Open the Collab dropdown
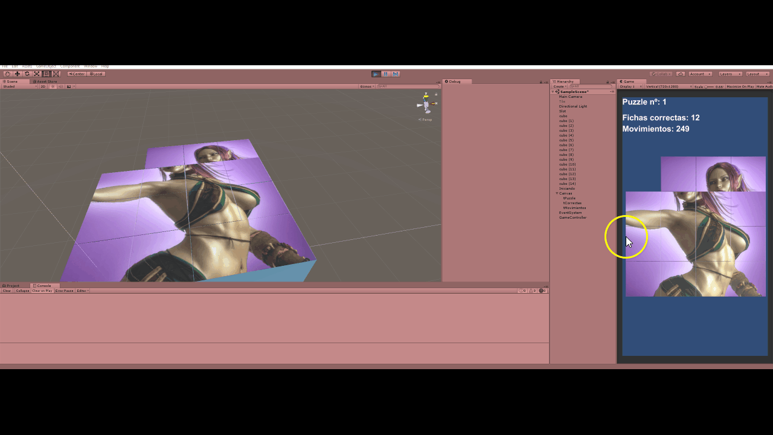773x435 pixels. tap(661, 74)
